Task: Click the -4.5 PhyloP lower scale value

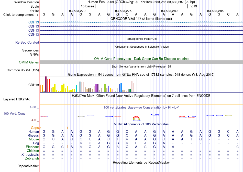Action: point(33,120)
